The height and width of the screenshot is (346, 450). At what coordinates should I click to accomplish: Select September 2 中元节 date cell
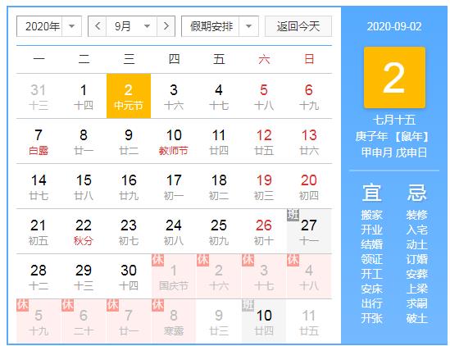point(129,96)
